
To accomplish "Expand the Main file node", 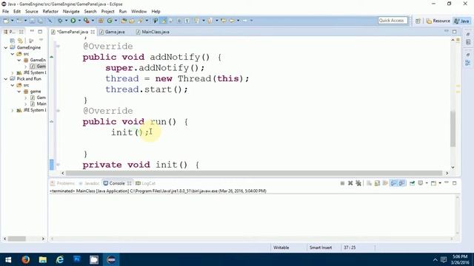I will coord(26,103).
